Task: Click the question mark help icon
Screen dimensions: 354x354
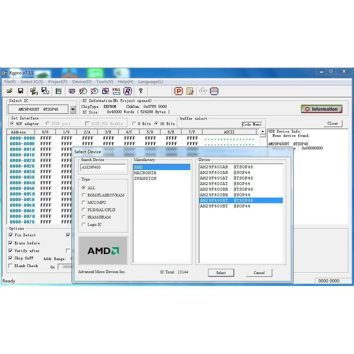Action: point(141,91)
